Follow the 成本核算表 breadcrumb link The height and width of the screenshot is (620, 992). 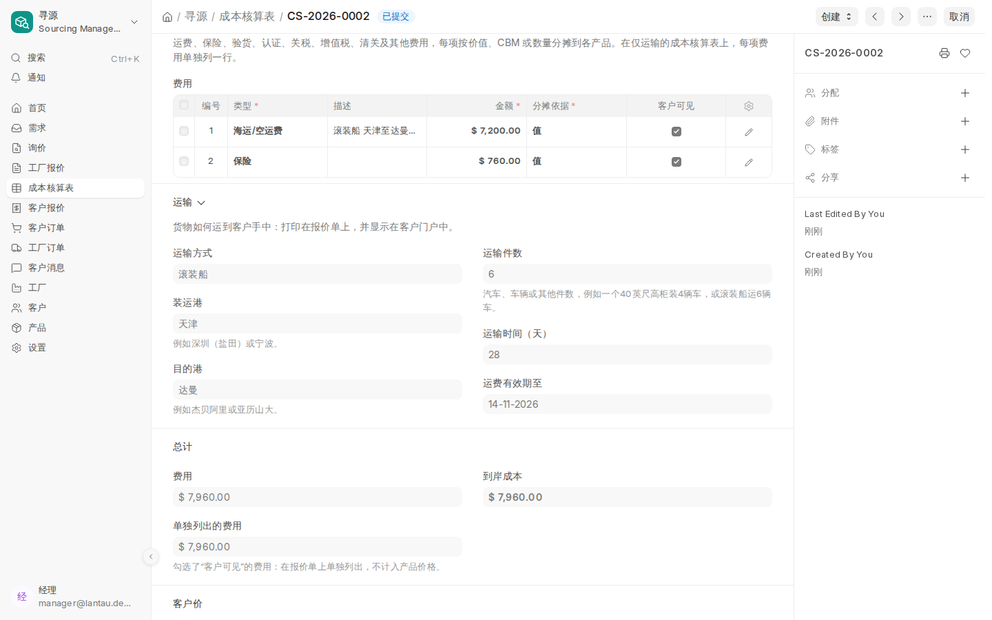point(247,17)
